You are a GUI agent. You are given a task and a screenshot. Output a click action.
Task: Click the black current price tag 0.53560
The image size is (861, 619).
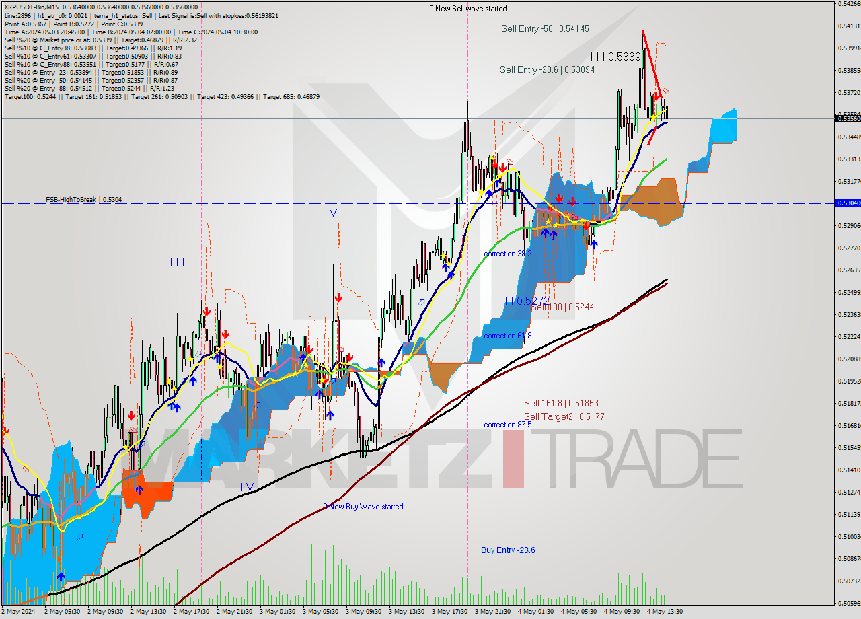[x=848, y=118]
